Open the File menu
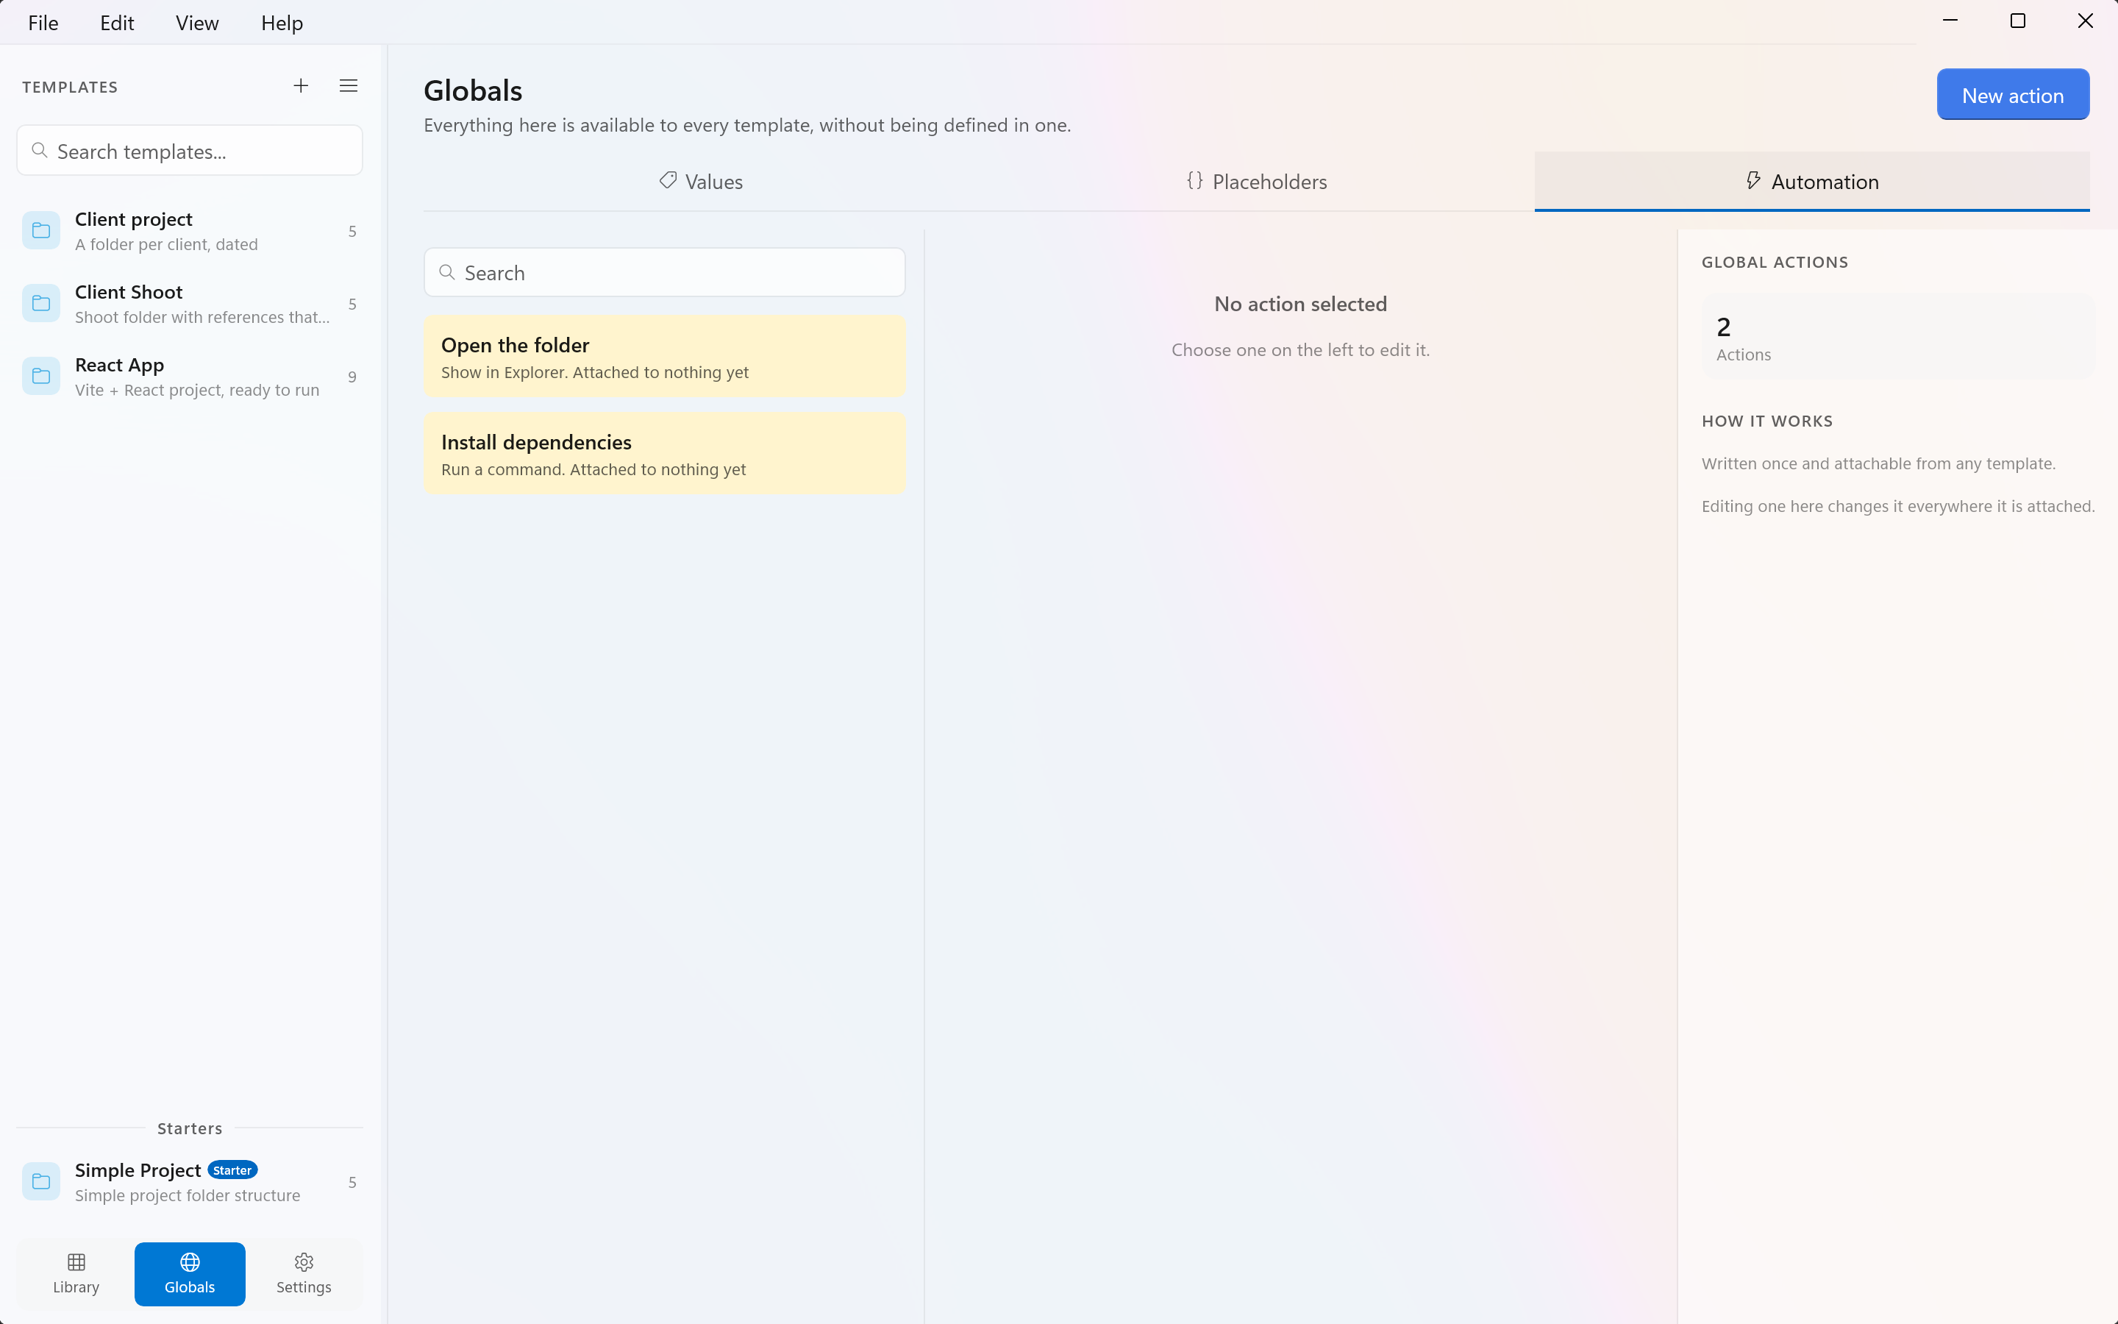The height and width of the screenshot is (1324, 2118). click(x=43, y=23)
